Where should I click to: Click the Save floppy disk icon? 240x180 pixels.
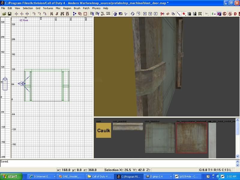[10, 14]
